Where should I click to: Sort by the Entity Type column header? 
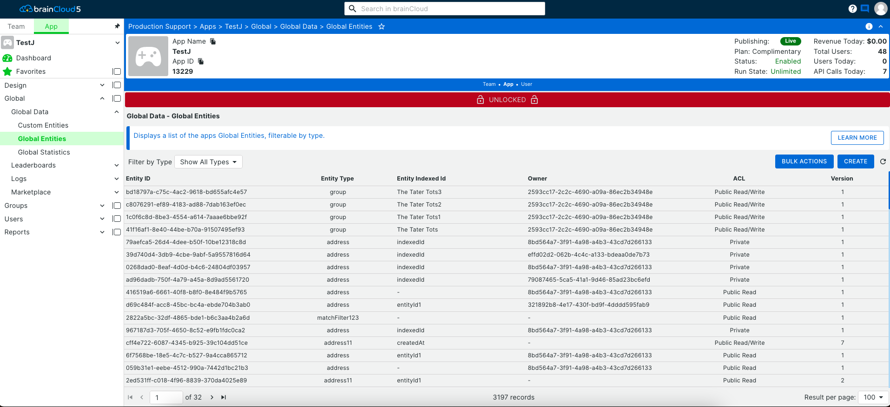[337, 179]
